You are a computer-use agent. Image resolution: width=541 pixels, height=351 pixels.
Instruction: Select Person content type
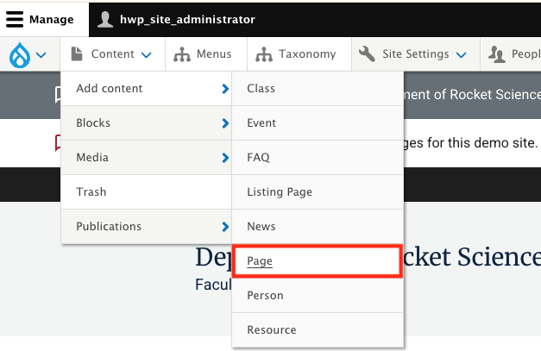(318, 296)
